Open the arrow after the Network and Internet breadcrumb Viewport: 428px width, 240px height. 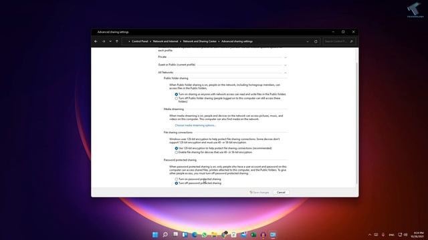click(x=181, y=41)
